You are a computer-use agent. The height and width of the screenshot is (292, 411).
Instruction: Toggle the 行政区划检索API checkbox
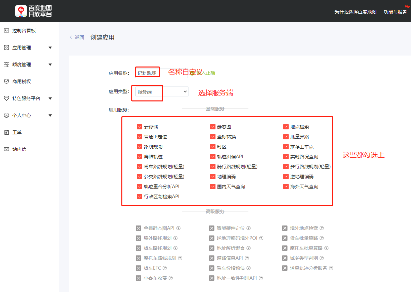(140, 197)
